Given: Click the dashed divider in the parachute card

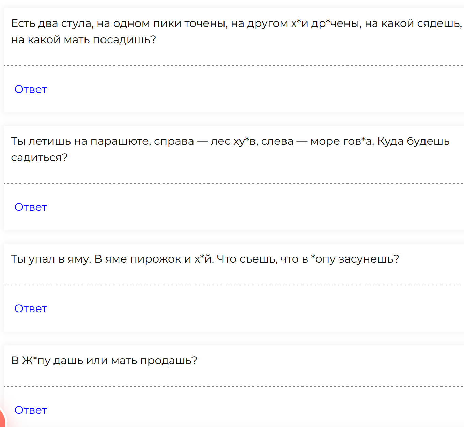Looking at the screenshot, I should (x=234, y=184).
